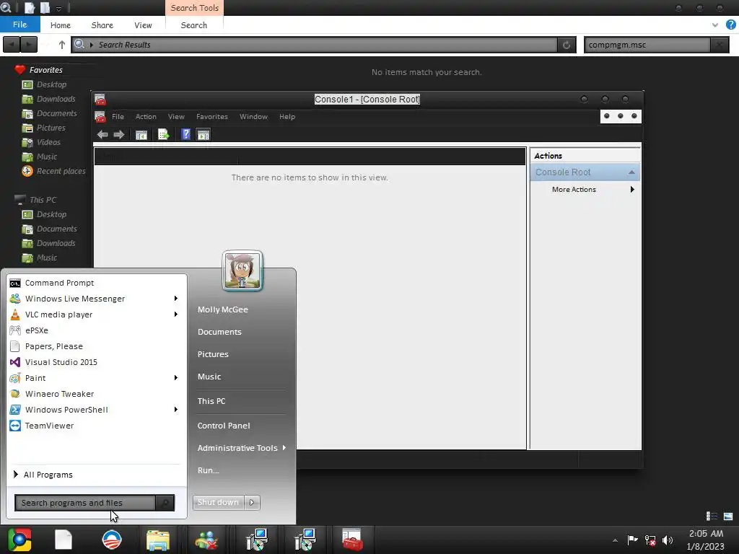Launch Papers, Please from Start menu

(53, 346)
